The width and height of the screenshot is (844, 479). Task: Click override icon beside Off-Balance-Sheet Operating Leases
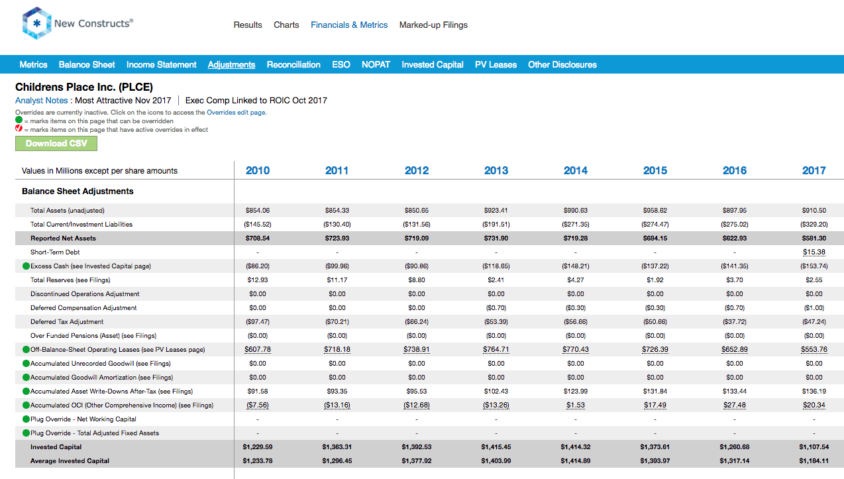point(26,350)
